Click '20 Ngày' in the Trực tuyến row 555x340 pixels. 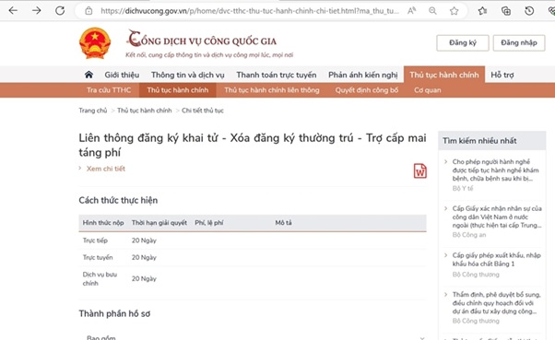144,258
